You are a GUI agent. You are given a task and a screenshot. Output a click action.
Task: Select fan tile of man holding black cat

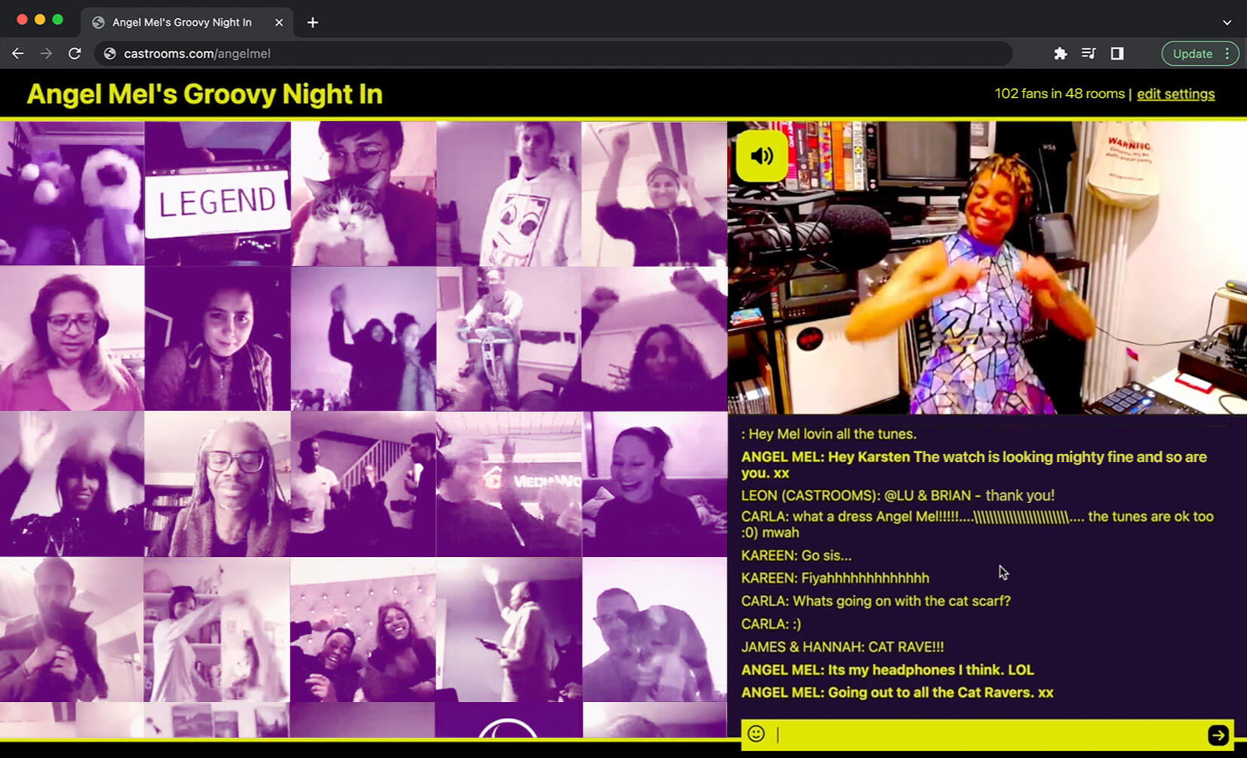(x=72, y=630)
